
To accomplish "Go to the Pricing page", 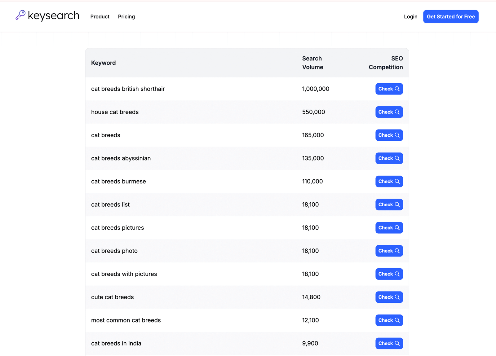I will tap(126, 17).
